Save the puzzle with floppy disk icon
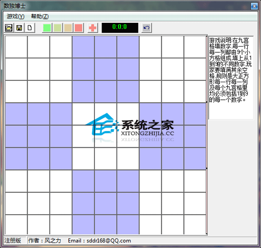261x248 pixels. 19,28
